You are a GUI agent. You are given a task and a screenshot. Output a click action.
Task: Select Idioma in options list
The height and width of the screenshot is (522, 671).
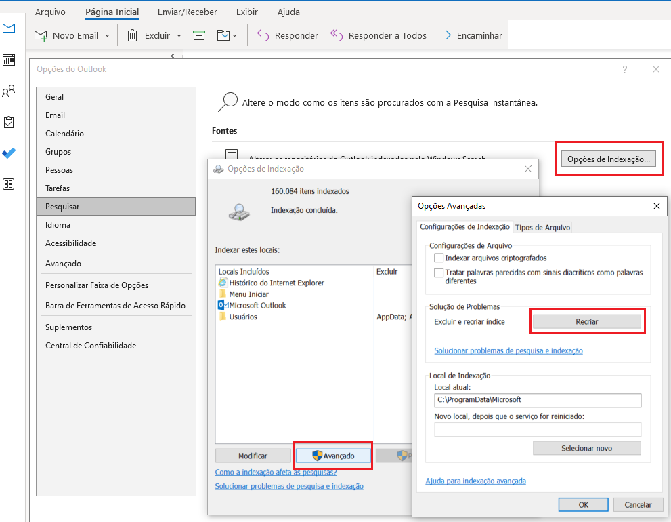tap(116, 225)
